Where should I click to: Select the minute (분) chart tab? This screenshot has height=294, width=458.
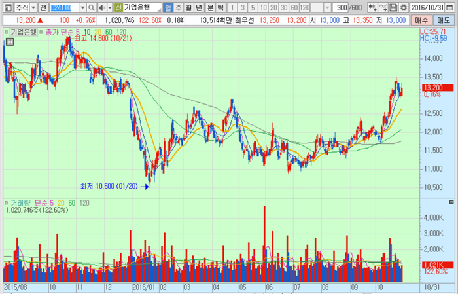click(x=210, y=7)
